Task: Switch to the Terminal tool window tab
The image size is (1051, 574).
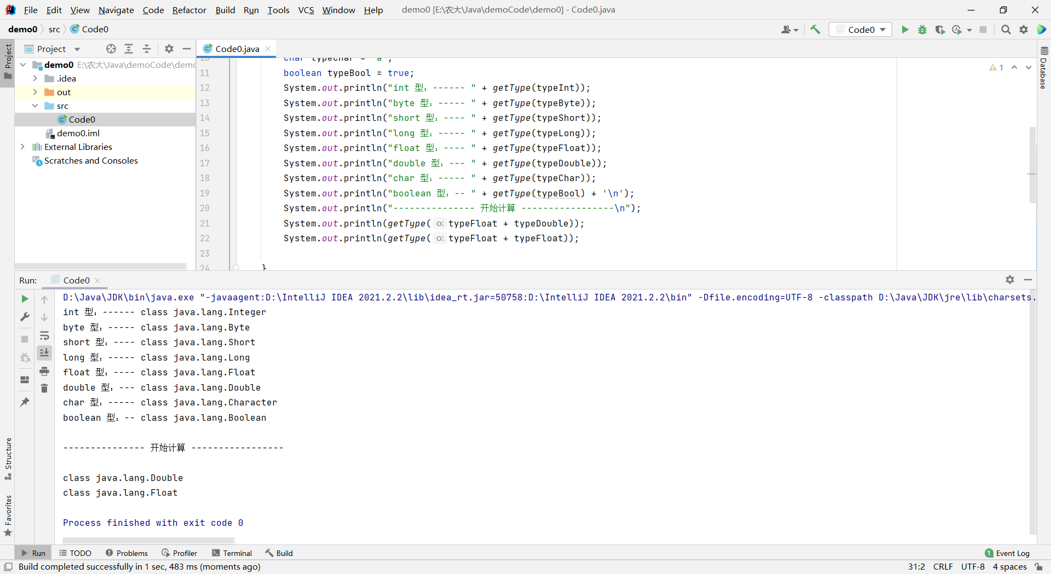Action: 232,553
